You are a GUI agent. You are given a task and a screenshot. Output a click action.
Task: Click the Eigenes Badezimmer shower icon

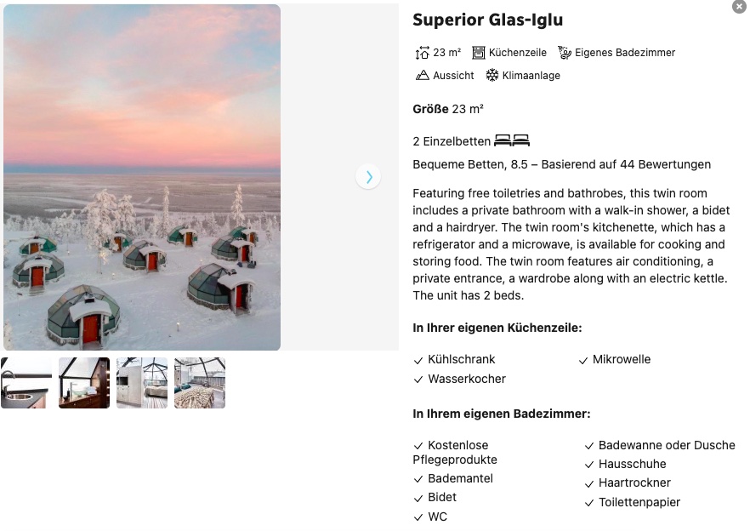(564, 52)
